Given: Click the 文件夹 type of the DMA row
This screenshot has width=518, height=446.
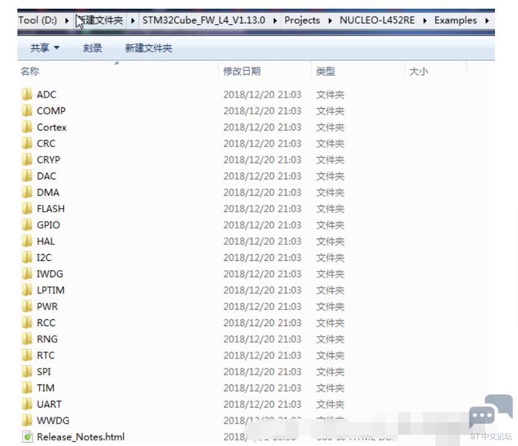Looking at the screenshot, I should tap(330, 193).
